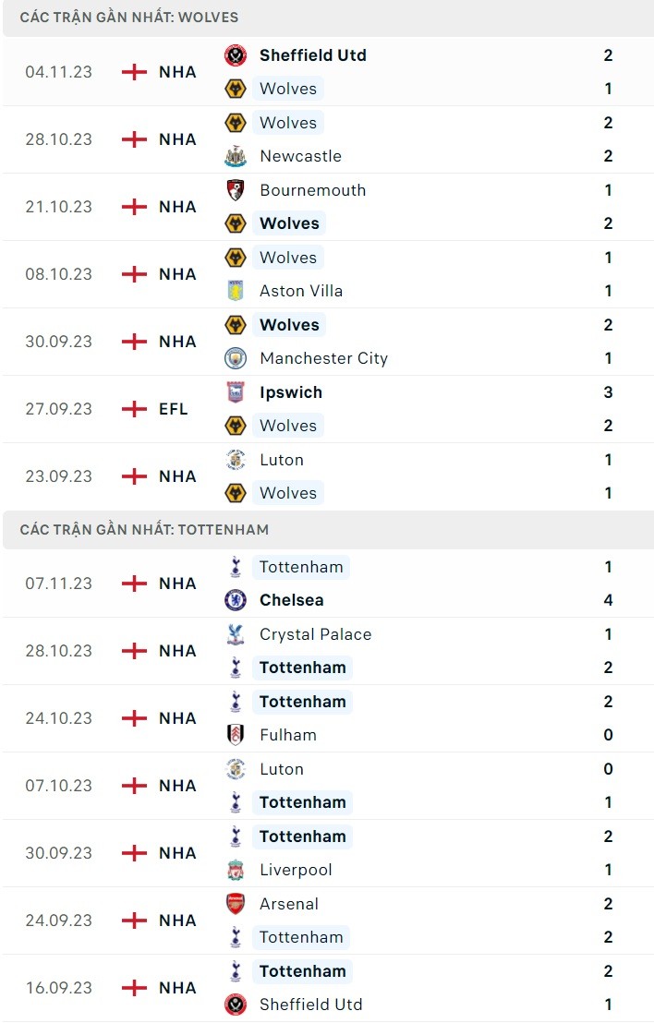Click the Aston Villa crest icon
This screenshot has height=1023, width=654.
pyautogui.click(x=236, y=291)
